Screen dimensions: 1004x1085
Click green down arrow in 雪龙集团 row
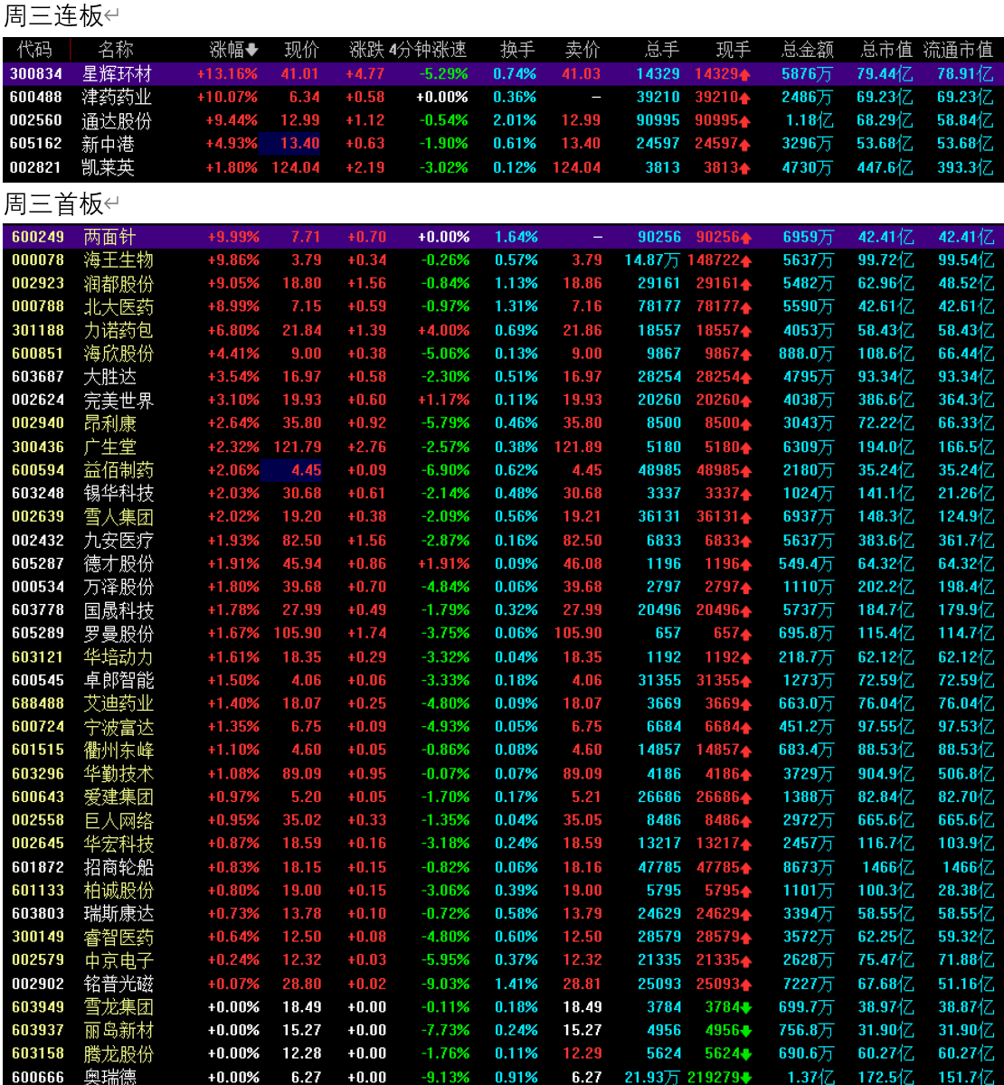746,1007
